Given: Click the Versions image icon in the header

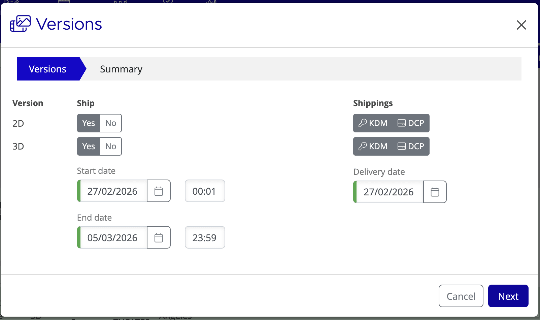Looking at the screenshot, I should click(20, 24).
